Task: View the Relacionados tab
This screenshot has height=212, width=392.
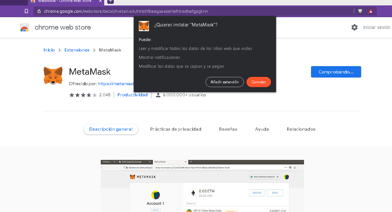Action: (x=301, y=129)
